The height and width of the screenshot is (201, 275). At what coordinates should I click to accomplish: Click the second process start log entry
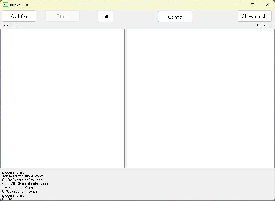(13, 195)
